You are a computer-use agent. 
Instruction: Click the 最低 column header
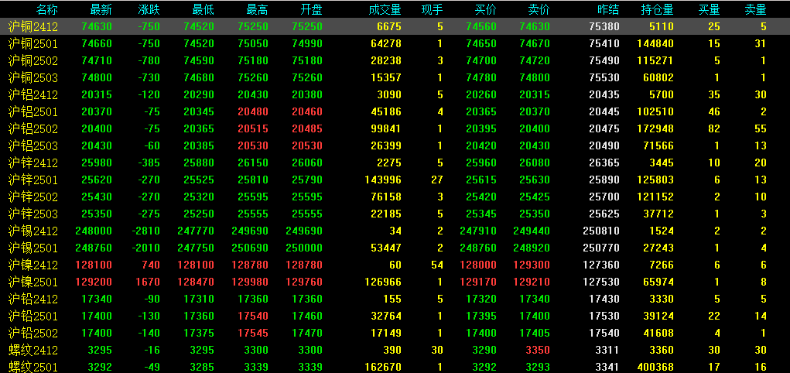[x=203, y=9]
